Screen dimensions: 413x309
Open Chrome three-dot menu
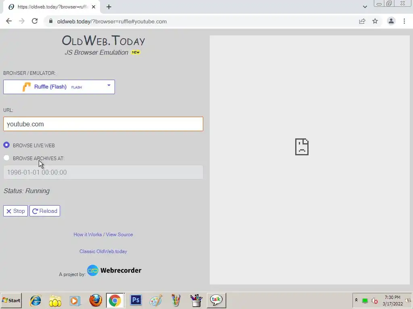404,21
